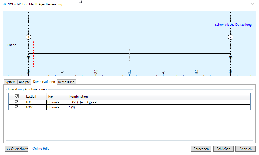259x155 pixels.
Task: Select axis marker circle 2
Action: (x=230, y=37)
